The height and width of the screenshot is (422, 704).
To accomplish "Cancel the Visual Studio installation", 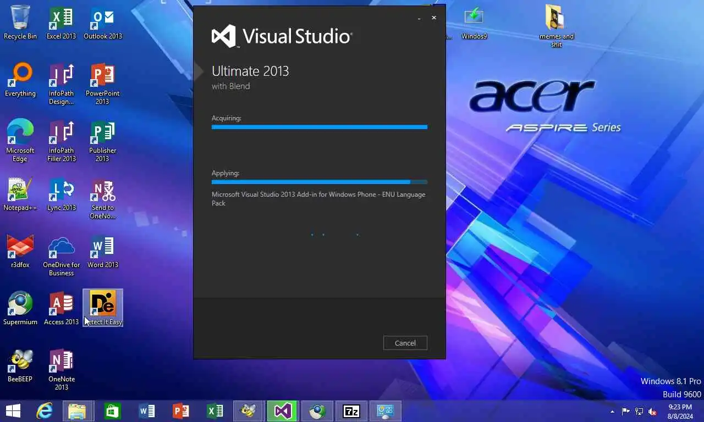I will (x=405, y=343).
